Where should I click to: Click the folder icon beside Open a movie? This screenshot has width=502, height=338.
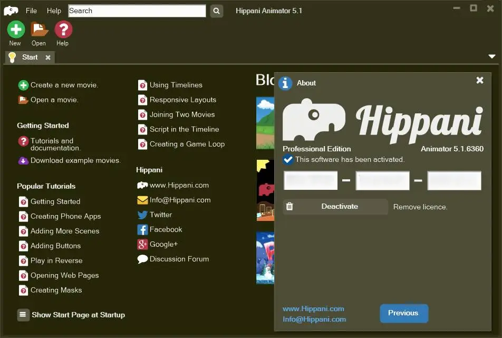(x=23, y=100)
